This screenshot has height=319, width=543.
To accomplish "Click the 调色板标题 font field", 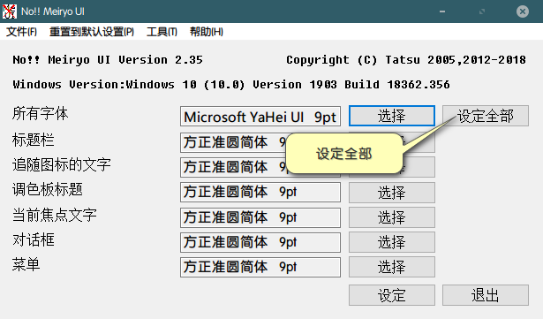I will (x=260, y=192).
